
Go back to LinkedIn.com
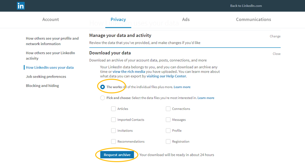click(x=246, y=6)
